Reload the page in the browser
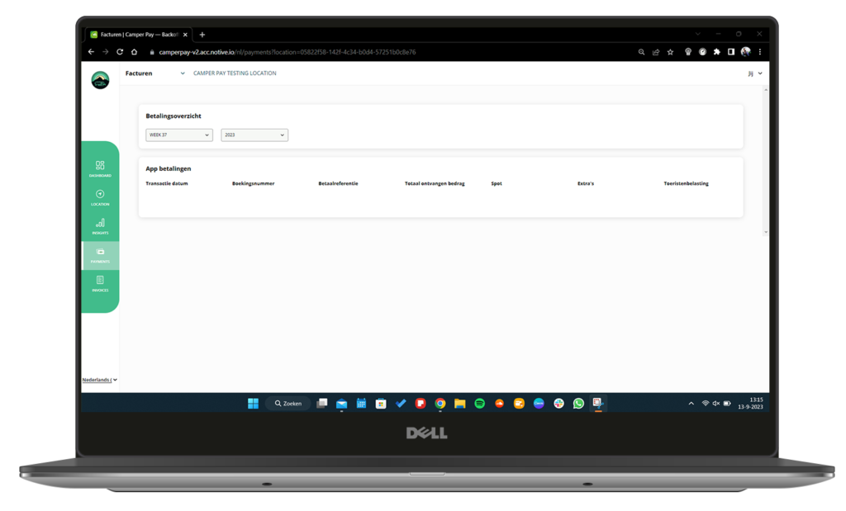 click(x=120, y=52)
